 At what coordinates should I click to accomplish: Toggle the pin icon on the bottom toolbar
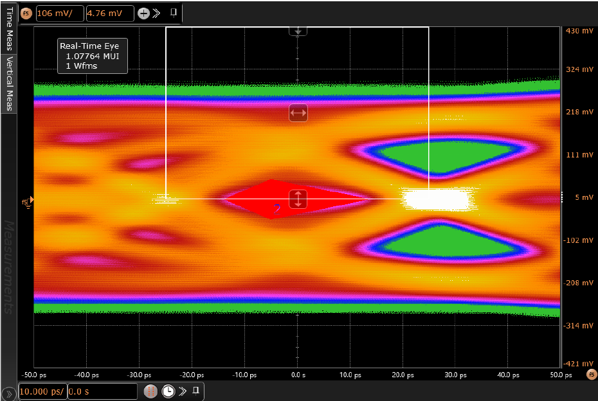point(196,391)
